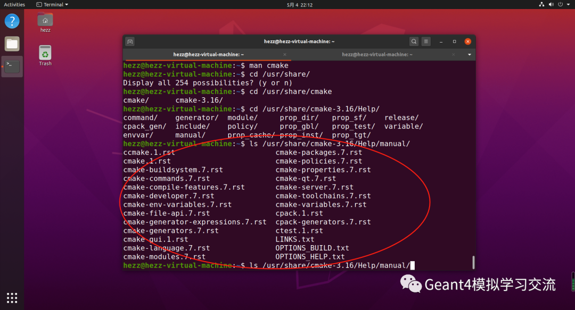Image resolution: width=575 pixels, height=310 pixels.
Task: Minimize the terminal window
Action: [441, 41]
